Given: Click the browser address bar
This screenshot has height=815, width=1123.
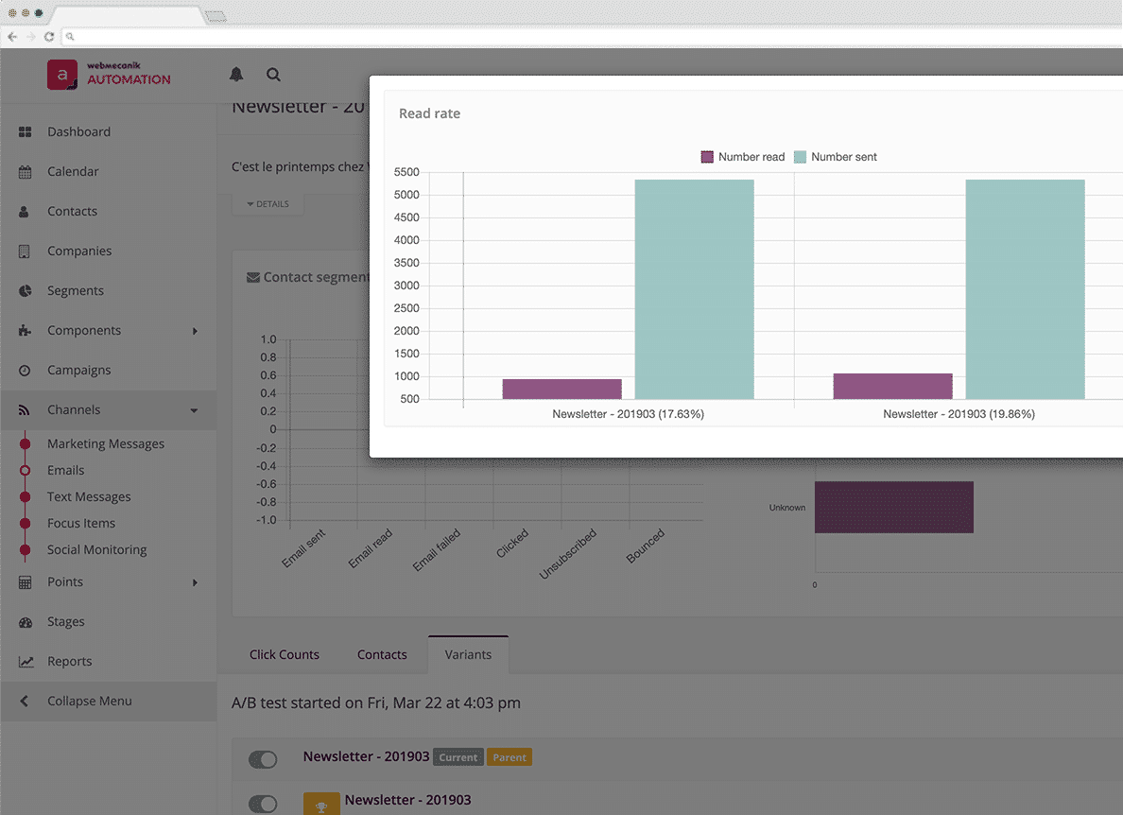Looking at the screenshot, I should click(x=567, y=37).
